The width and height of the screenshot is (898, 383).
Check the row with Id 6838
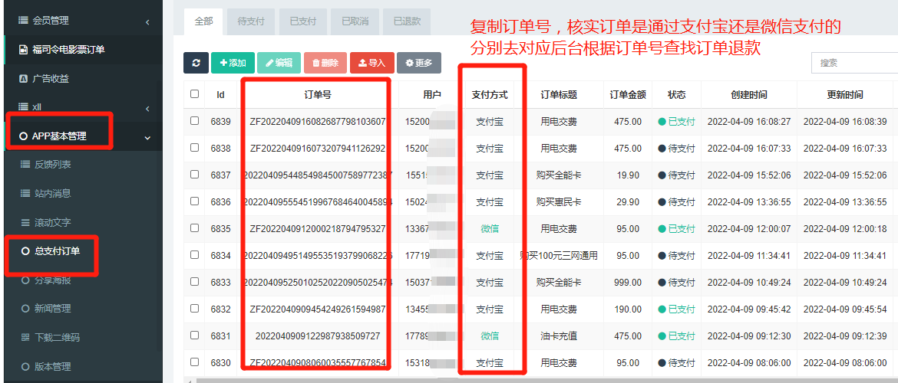[x=195, y=148]
